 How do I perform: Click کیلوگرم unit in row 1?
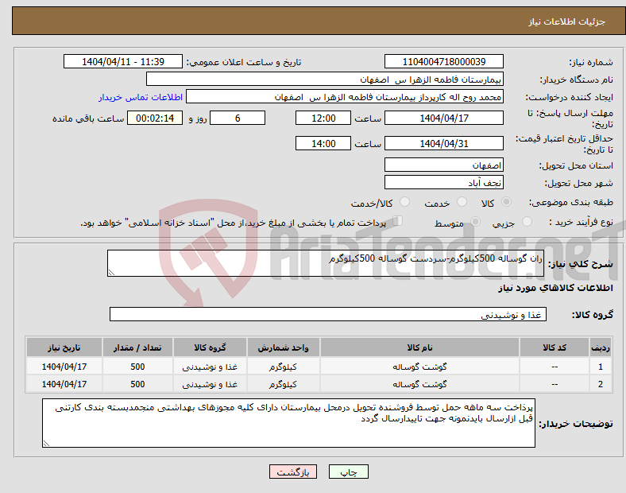click(x=283, y=367)
